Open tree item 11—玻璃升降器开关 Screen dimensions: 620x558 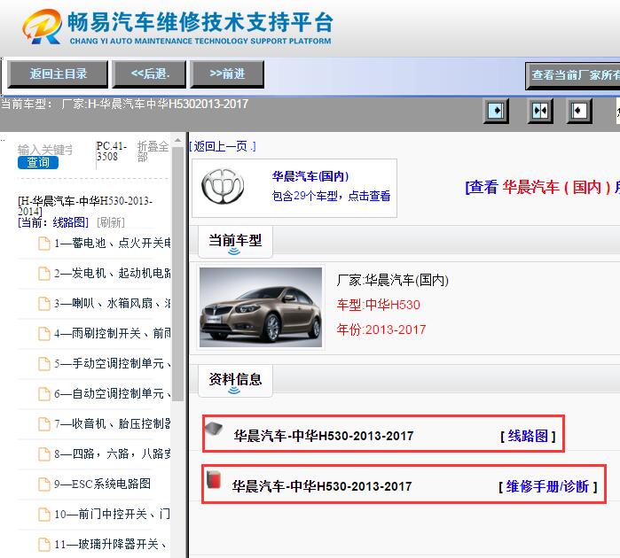(x=111, y=544)
